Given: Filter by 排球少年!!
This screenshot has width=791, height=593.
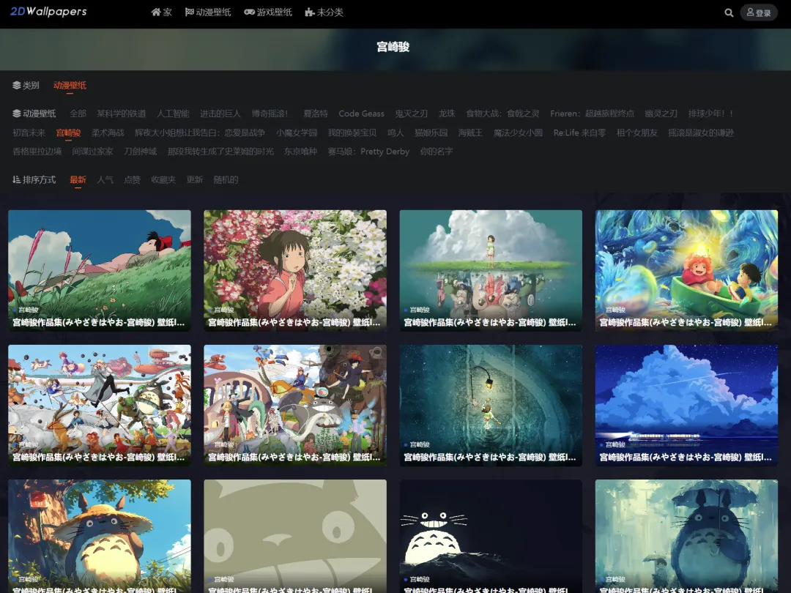Looking at the screenshot, I should 710,113.
